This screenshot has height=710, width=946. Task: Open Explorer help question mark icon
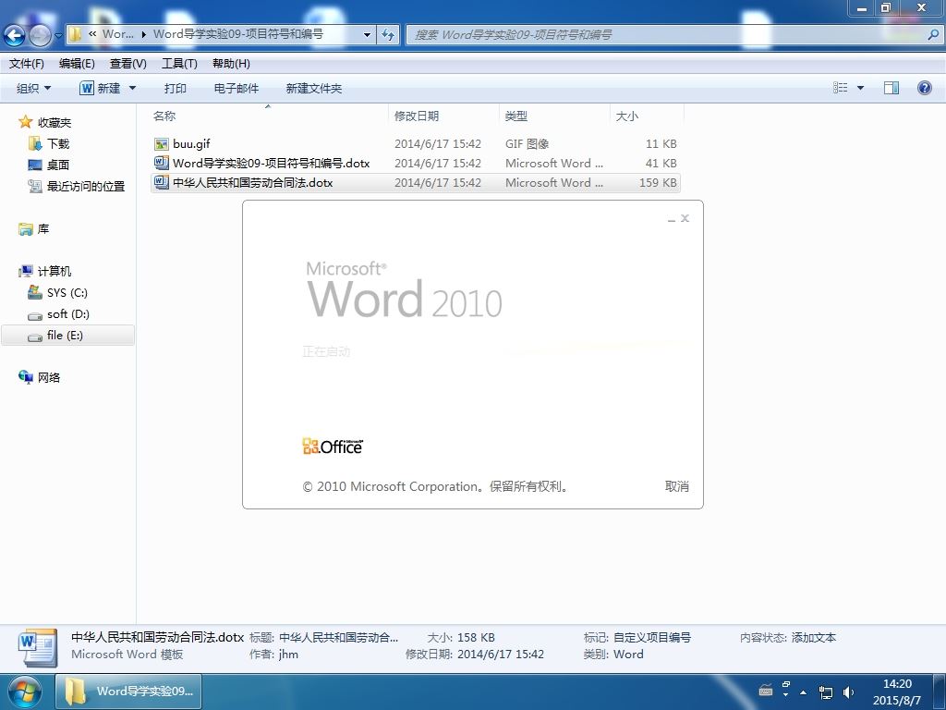point(924,88)
